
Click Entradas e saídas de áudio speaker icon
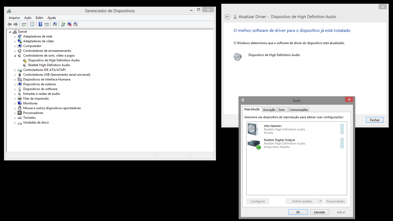(x=20, y=94)
